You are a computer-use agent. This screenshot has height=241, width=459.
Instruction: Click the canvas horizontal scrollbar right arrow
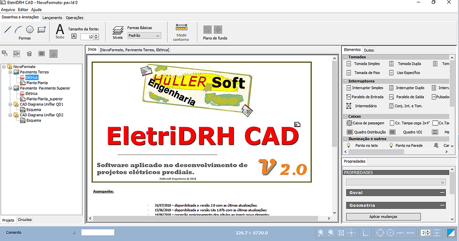(x=329, y=218)
